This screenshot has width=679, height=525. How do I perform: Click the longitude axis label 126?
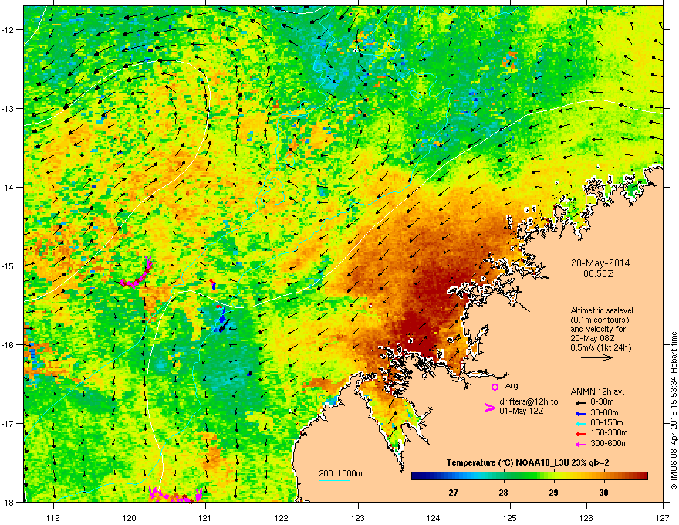pyautogui.click(x=586, y=517)
